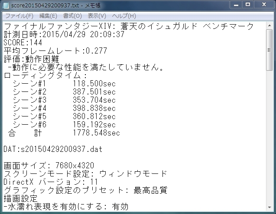276x214 pixels.
Task: Click the シーン#5 360.812sec line
Action: pos(64,116)
